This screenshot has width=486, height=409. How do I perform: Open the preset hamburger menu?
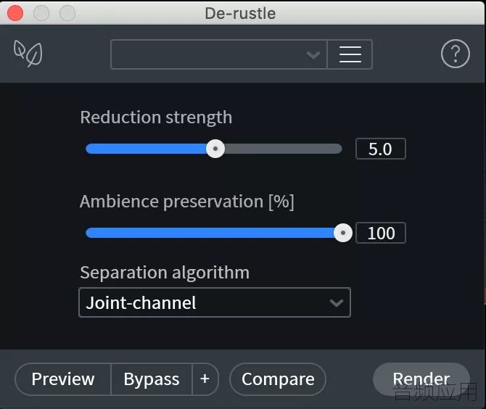[350, 54]
